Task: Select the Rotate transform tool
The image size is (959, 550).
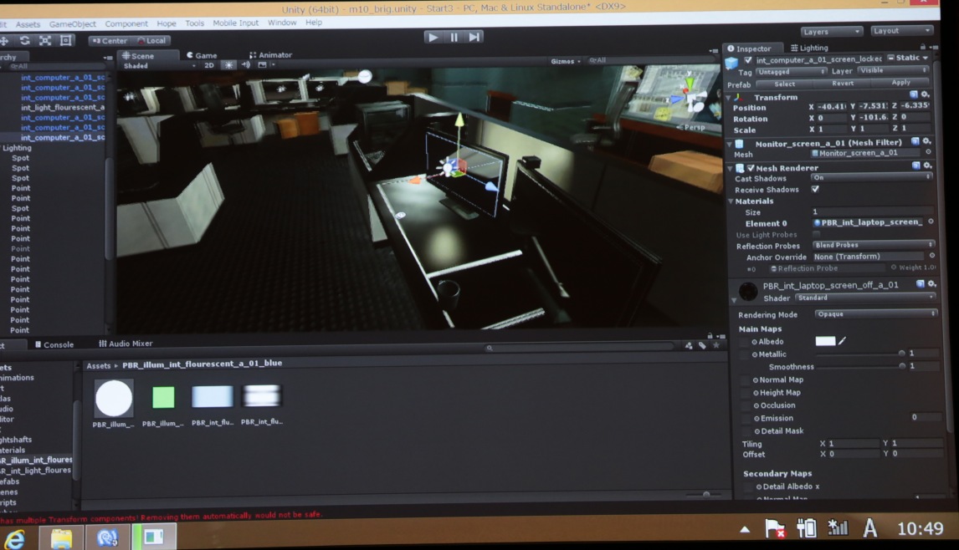Action: coord(24,40)
